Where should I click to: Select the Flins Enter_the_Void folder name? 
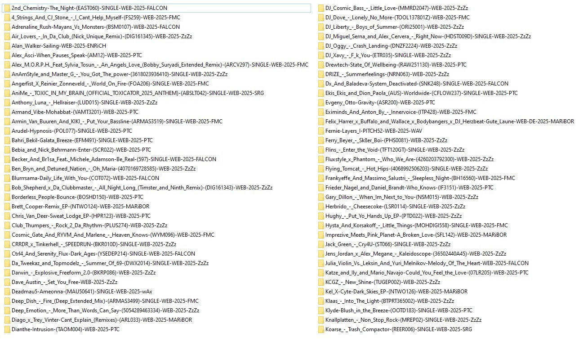click(395, 150)
